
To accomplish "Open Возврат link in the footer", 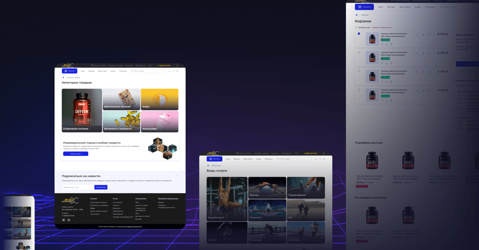I will [x=139, y=219].
